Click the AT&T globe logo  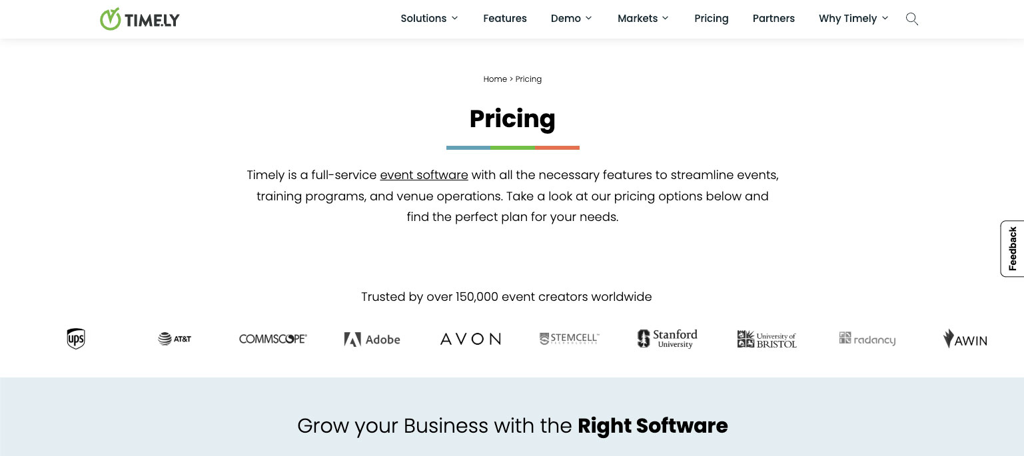[175, 339]
